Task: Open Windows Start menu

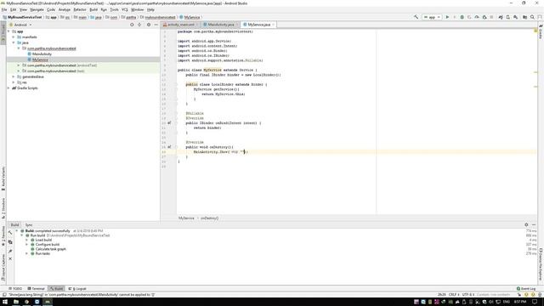Action: (x=5, y=302)
